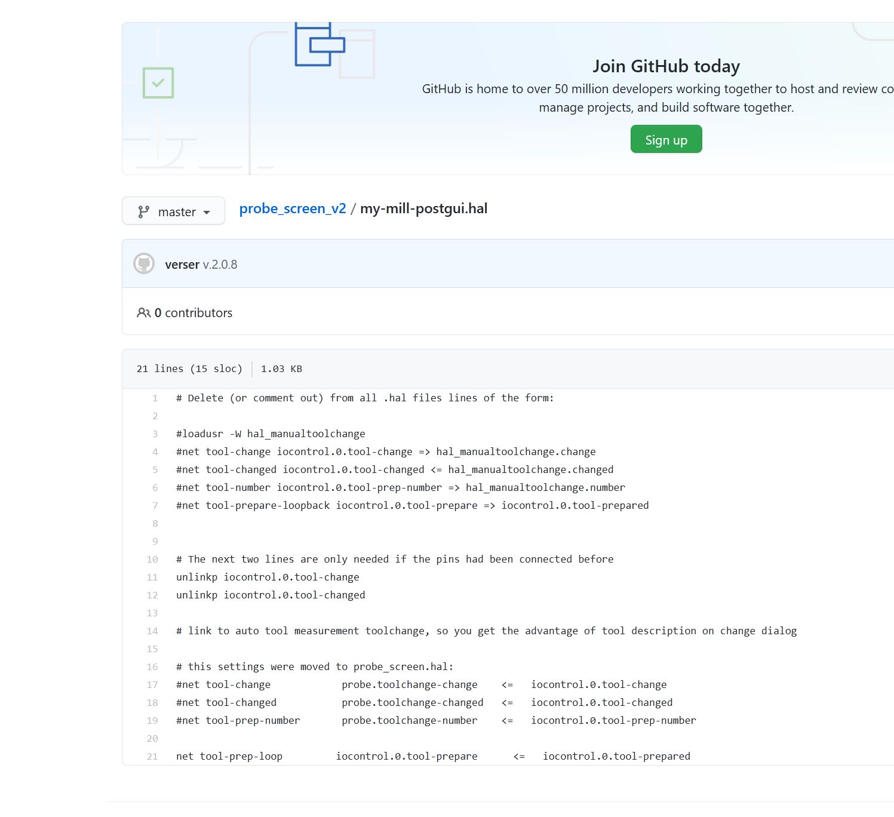This screenshot has height=817, width=894.
Task: Click the '# link to auto tool measurement' comment
Action: [486, 631]
